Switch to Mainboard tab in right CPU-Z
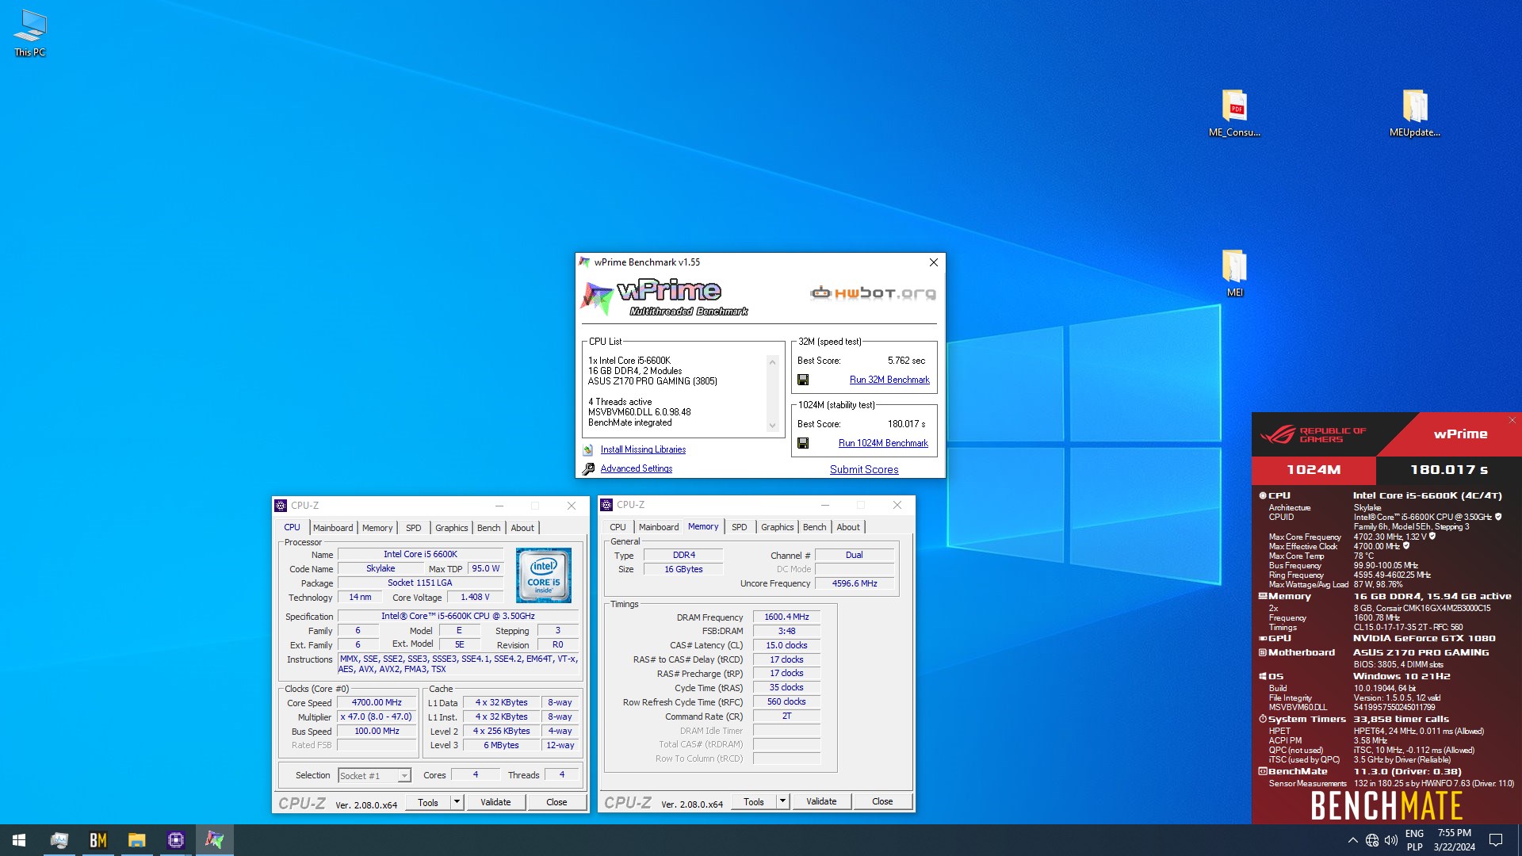1522x856 pixels. pyautogui.click(x=659, y=527)
